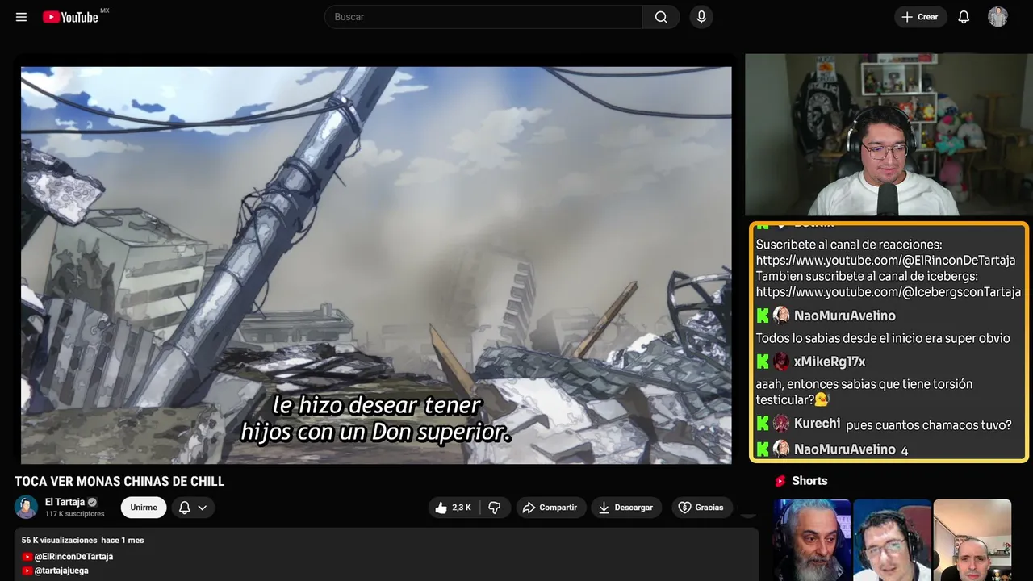Click the Kick badge beside Kurechi
1033x581 pixels.
pos(763,423)
